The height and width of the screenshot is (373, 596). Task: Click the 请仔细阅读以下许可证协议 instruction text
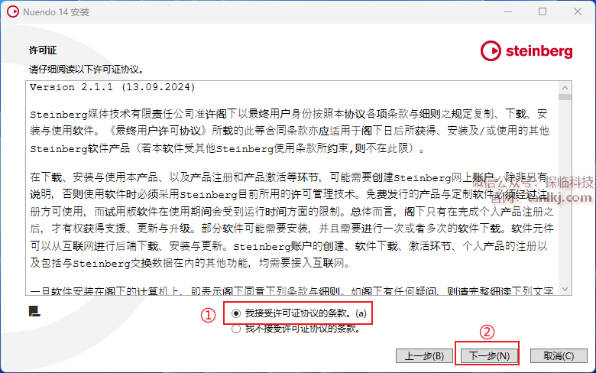86,70
